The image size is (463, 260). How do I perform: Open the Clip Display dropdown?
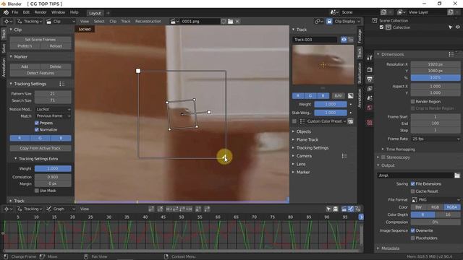tap(347, 21)
